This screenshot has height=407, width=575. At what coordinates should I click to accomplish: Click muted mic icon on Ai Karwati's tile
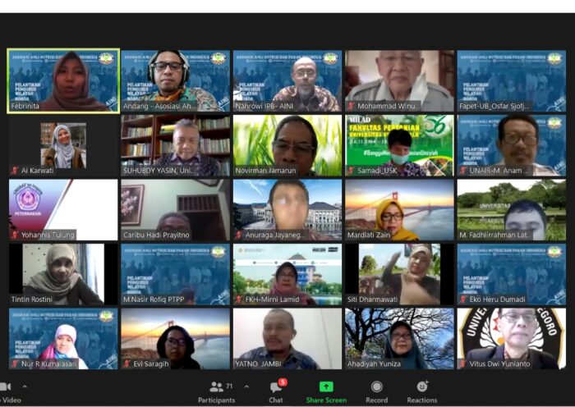click(15, 170)
